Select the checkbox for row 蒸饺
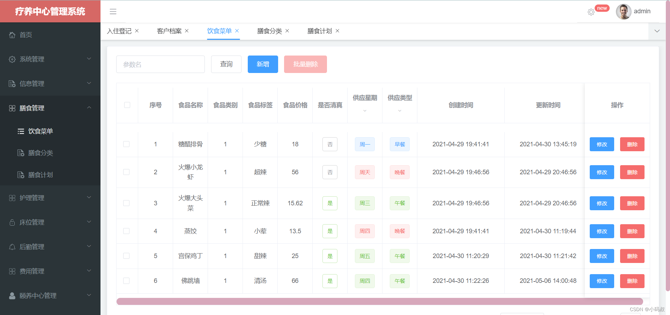This screenshot has height=315, width=670. (x=126, y=231)
